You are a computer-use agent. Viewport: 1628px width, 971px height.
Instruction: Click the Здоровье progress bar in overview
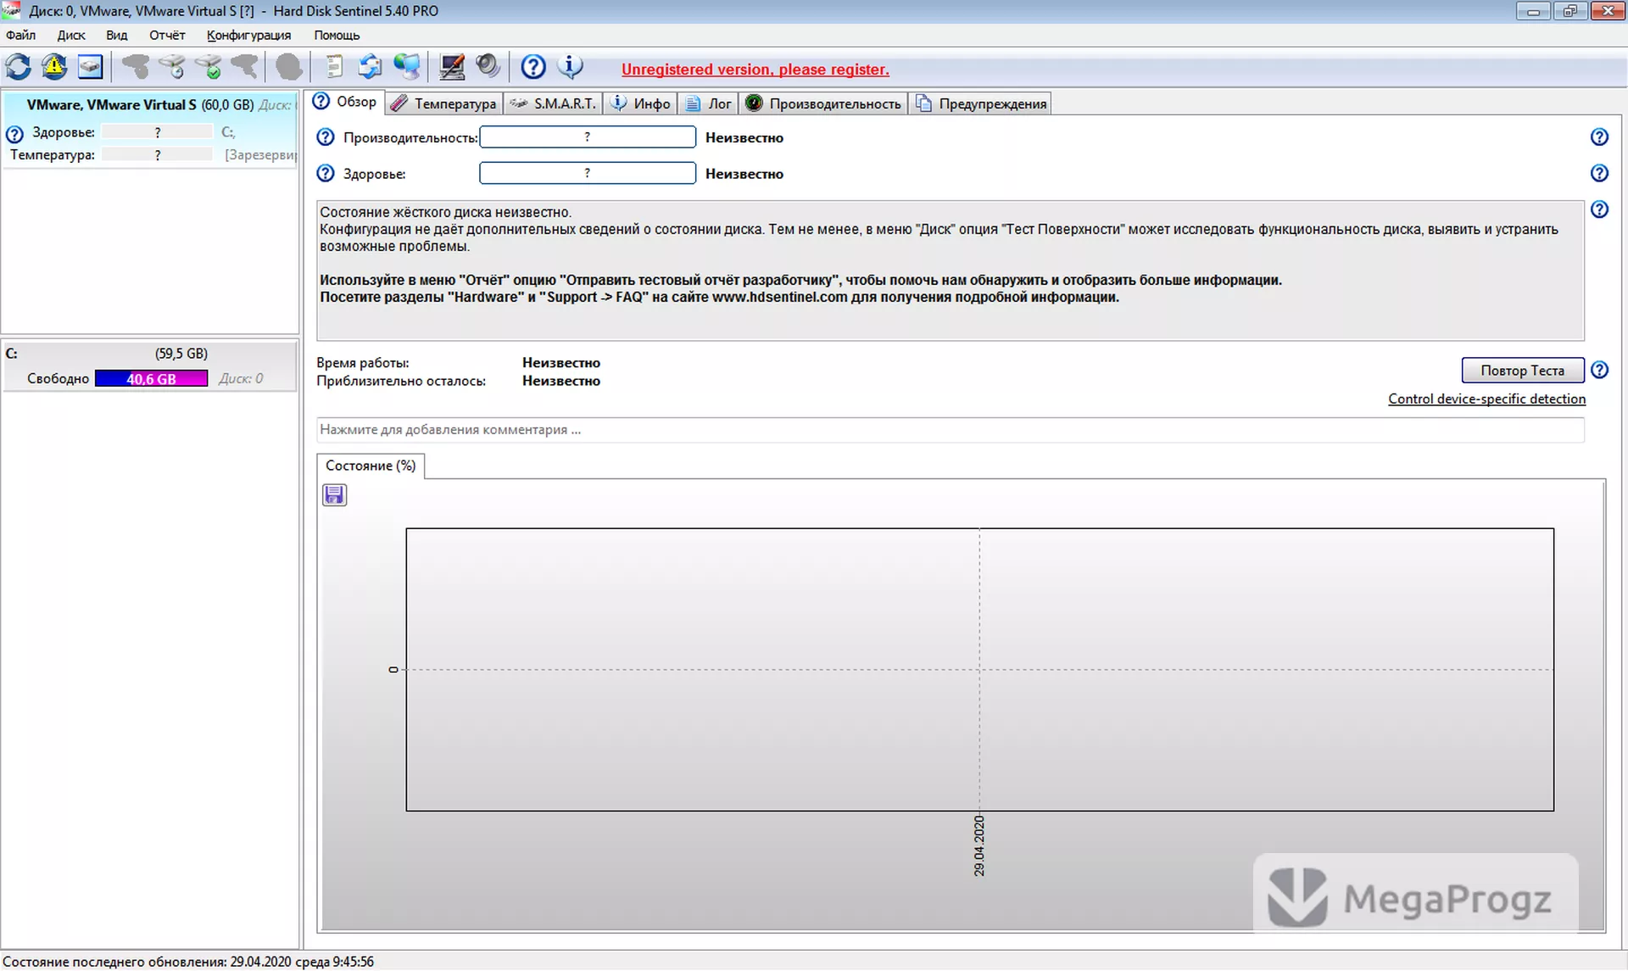click(588, 173)
